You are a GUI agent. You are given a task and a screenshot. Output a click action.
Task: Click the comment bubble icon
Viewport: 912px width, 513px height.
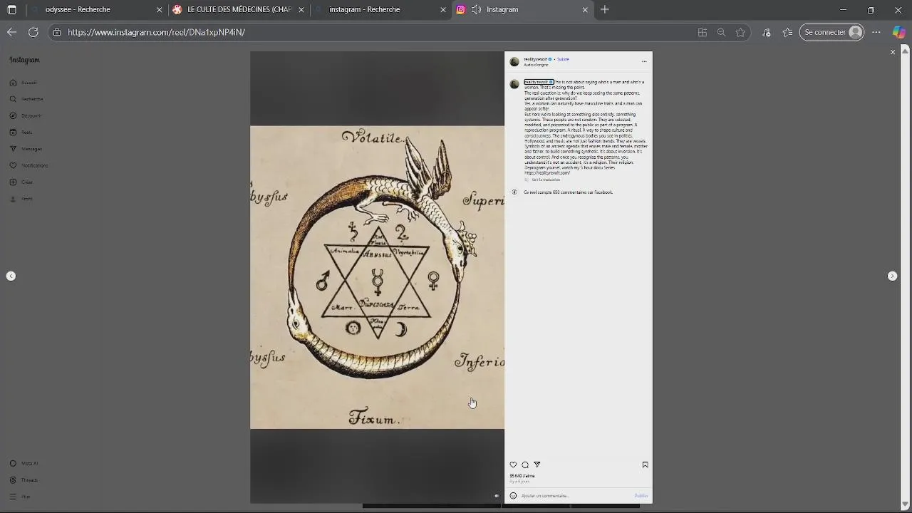point(525,465)
